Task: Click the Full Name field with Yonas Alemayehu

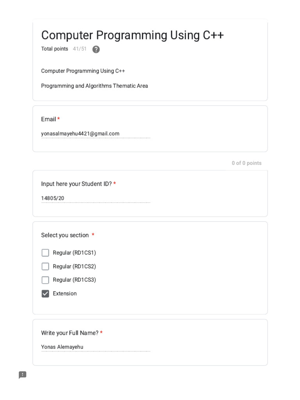Action: point(95,347)
